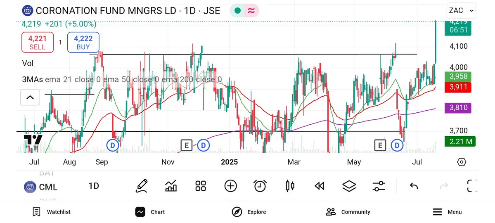This screenshot has width=495, height=223.
Task: Open the Menu tab
Action: coord(447,212)
